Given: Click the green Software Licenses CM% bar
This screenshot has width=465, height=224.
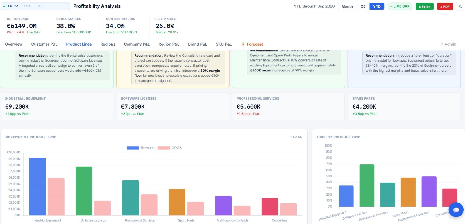Looking at the screenshot, I should point(367,185).
